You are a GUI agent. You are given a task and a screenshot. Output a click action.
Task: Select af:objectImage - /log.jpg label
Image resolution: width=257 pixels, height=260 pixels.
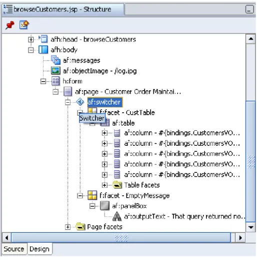point(99,71)
